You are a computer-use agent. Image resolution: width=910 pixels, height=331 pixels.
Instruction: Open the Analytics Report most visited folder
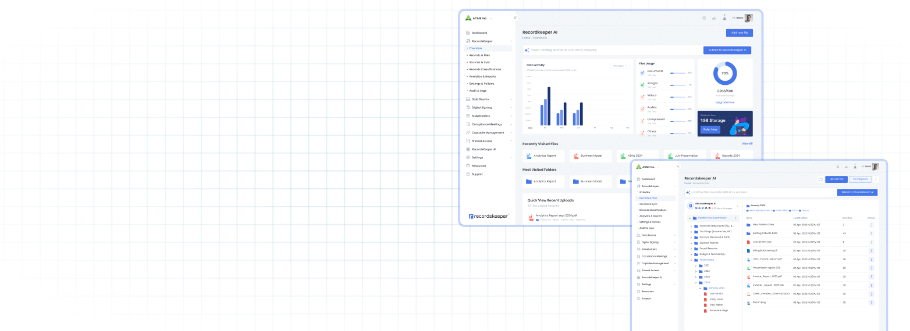543,181
